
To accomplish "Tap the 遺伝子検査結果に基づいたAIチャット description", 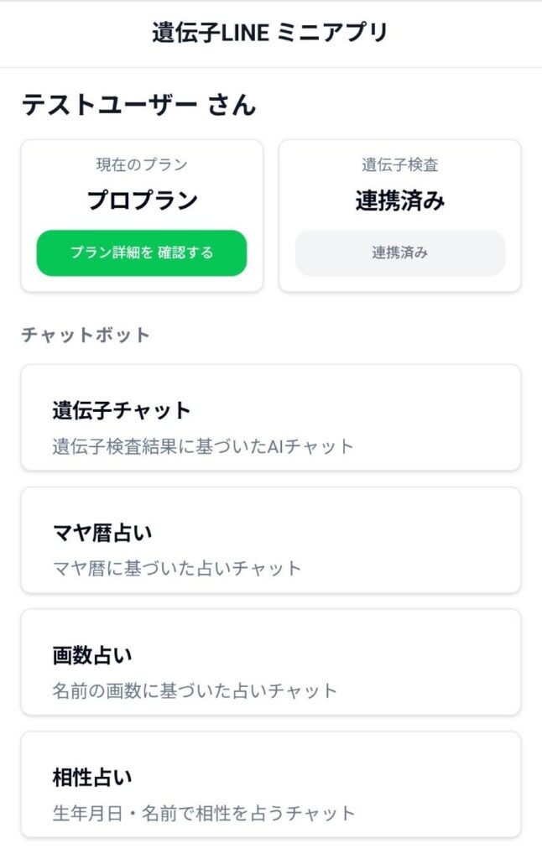I will (203, 445).
